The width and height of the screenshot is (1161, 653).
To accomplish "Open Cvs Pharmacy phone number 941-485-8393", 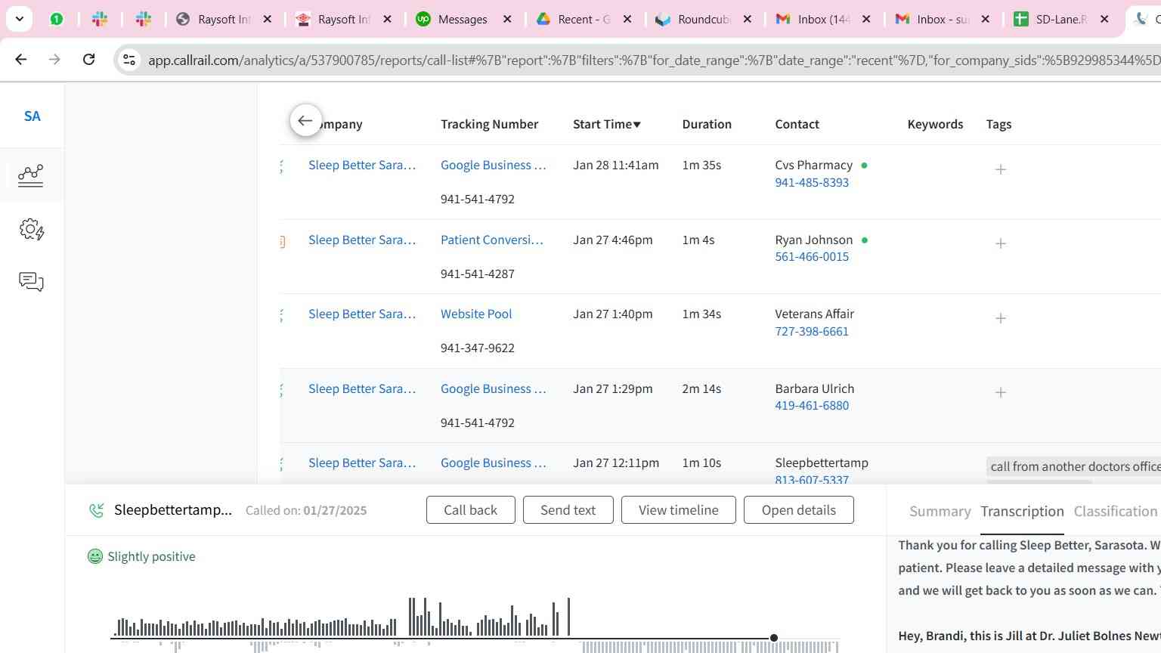I will point(812,182).
